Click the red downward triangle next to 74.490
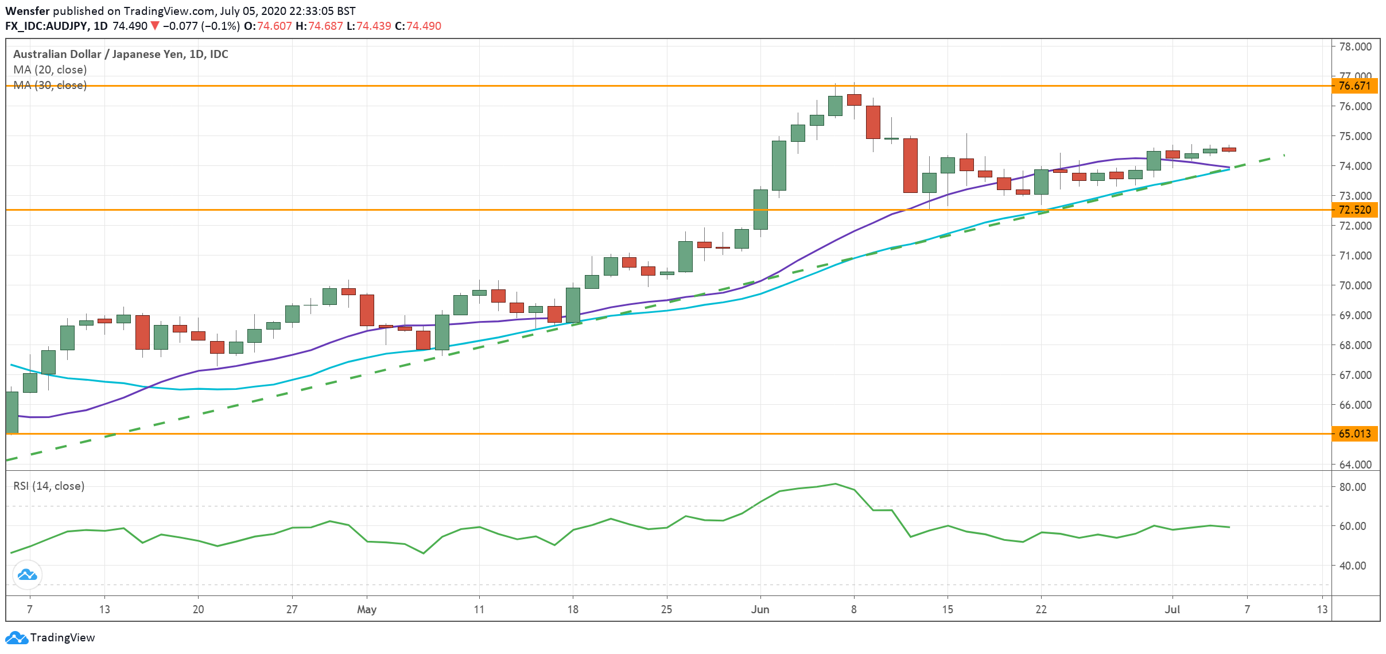Image resolution: width=1386 pixels, height=654 pixels. click(155, 25)
